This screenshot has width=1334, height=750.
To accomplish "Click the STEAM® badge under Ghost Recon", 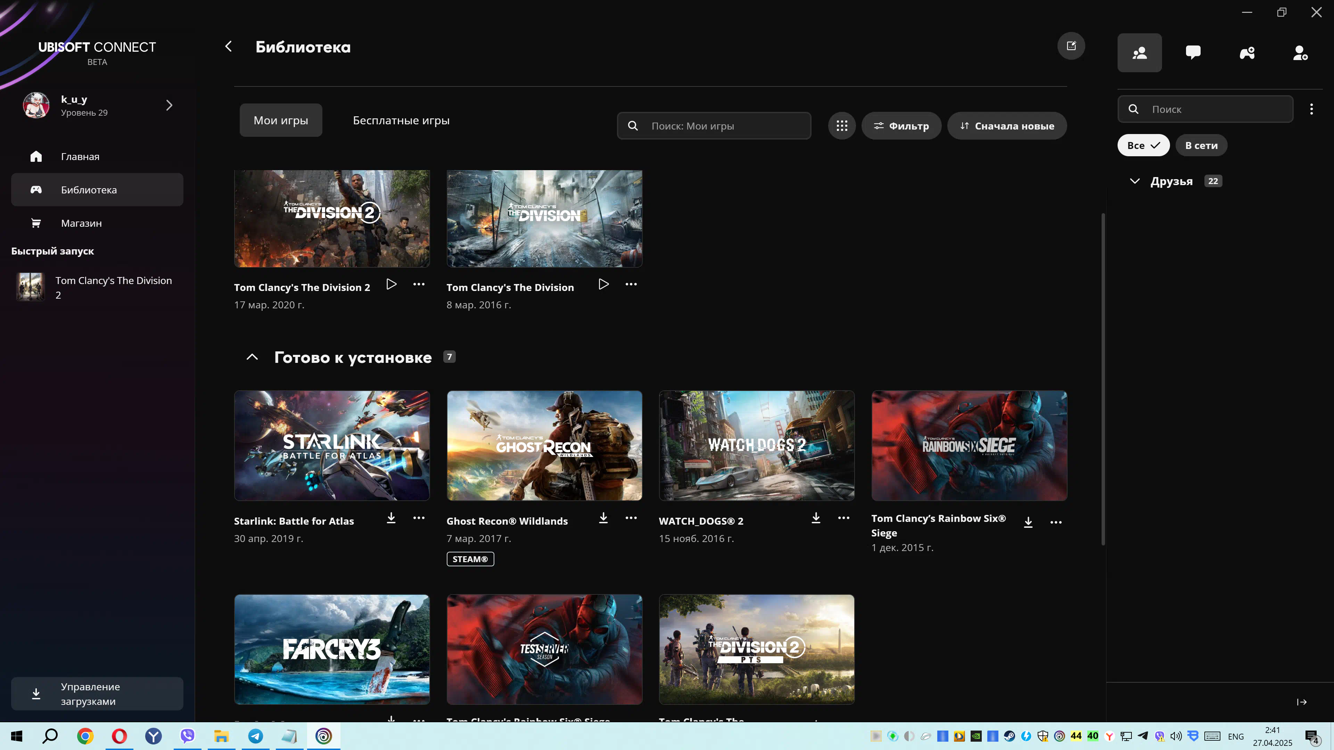I will click(x=470, y=559).
